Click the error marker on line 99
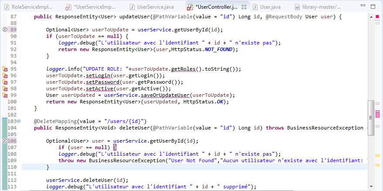The width and height of the screenshot is (383, 191). (5, 95)
